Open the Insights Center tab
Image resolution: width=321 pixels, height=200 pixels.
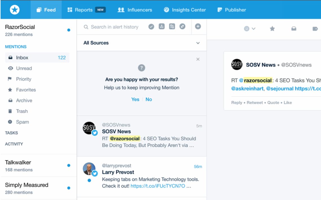185,10
